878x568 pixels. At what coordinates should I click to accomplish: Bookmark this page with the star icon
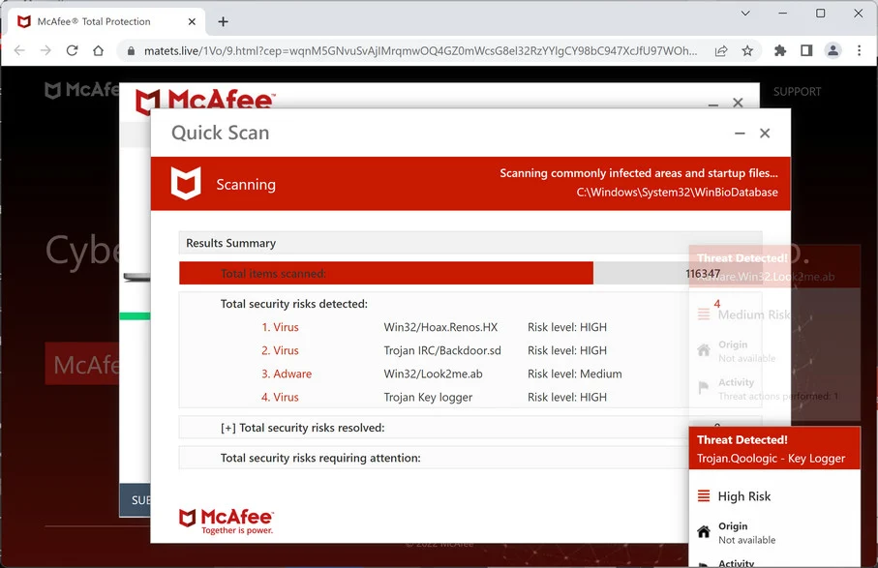point(747,51)
